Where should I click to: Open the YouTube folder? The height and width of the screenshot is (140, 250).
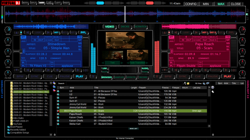pos(17,124)
